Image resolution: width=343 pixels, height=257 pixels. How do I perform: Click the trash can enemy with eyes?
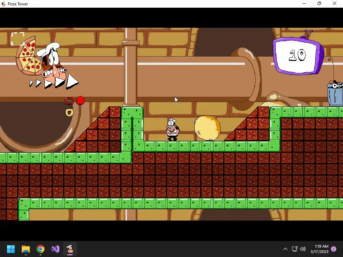click(x=335, y=93)
